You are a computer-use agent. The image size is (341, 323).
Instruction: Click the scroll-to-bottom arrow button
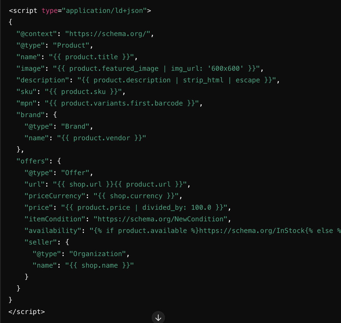click(x=158, y=318)
